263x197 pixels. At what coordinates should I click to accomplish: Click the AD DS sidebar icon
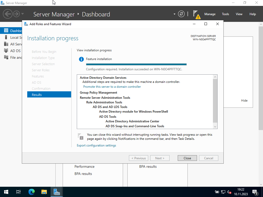(x=6, y=51)
